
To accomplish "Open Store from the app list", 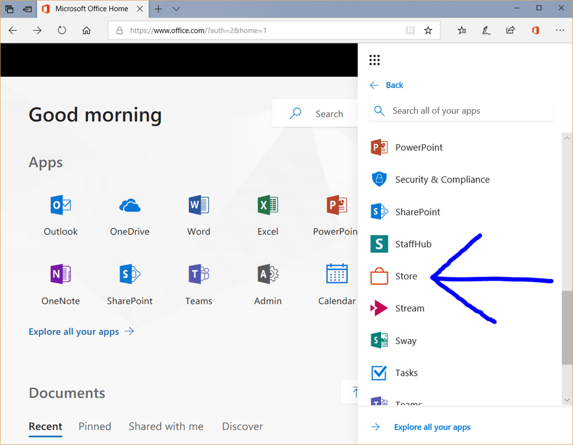I will 393,276.
